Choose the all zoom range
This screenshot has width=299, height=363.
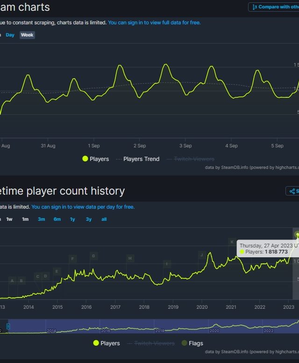click(104, 219)
